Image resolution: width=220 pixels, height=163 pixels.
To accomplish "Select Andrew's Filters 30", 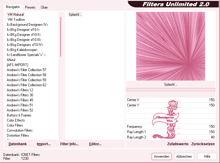I will click(x=20, y=95).
